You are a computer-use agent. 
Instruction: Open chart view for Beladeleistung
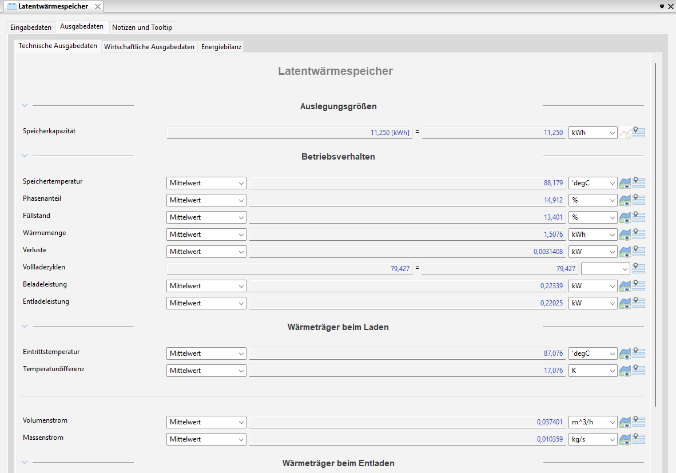tap(625, 286)
